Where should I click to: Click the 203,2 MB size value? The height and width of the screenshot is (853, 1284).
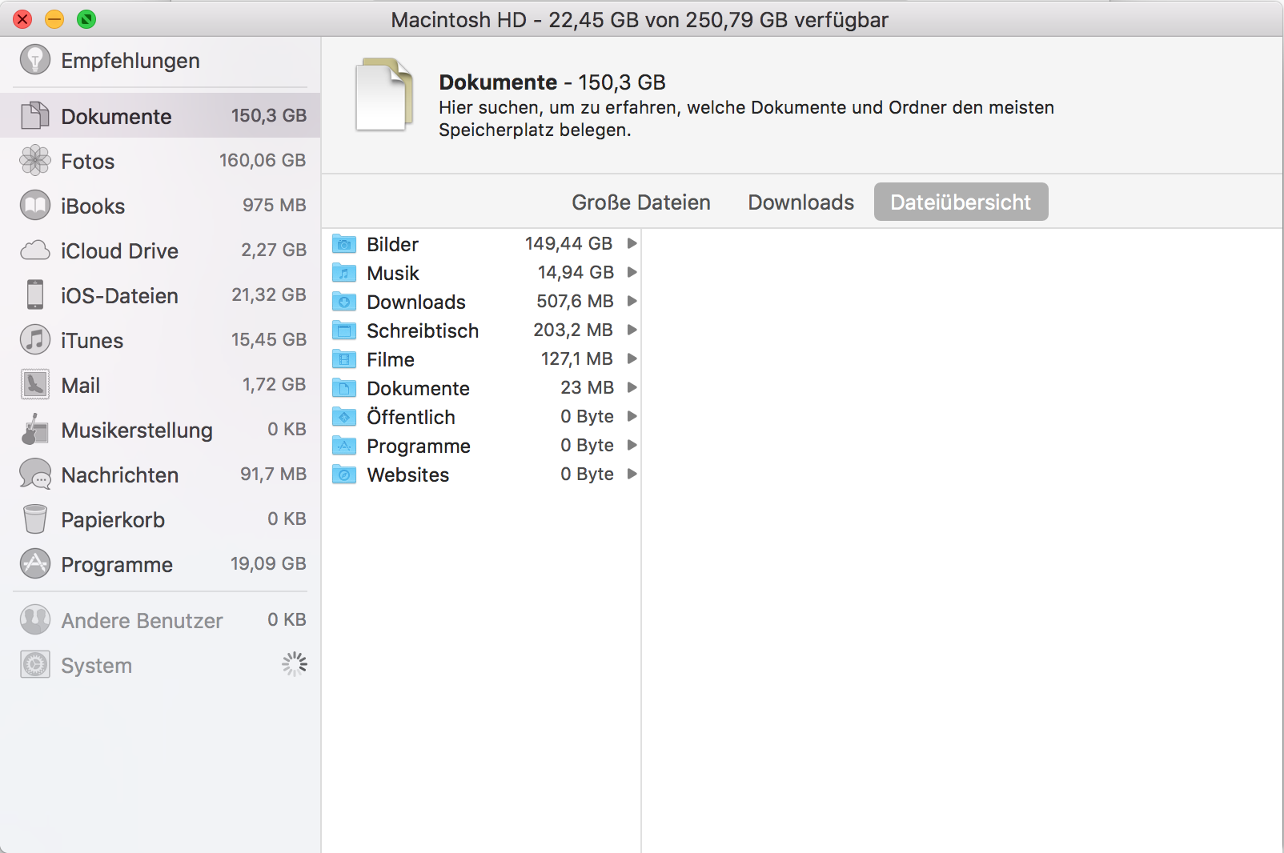click(x=573, y=330)
